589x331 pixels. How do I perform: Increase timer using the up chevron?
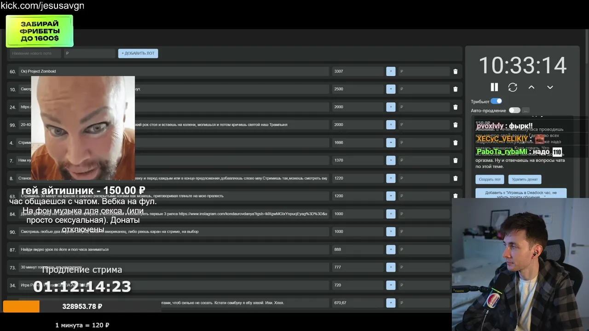pyautogui.click(x=531, y=87)
